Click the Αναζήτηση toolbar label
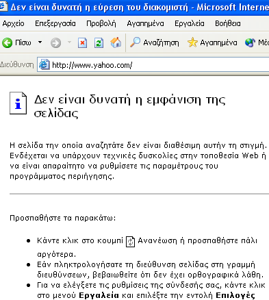 click(x=161, y=42)
